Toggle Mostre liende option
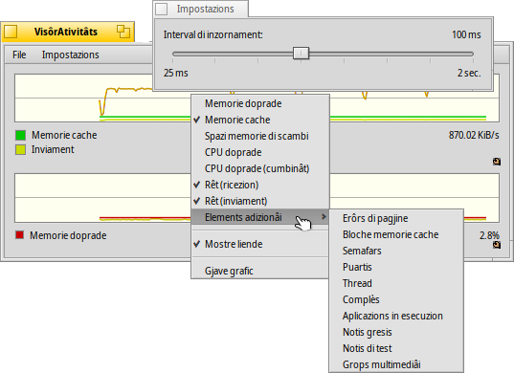 coord(260,244)
